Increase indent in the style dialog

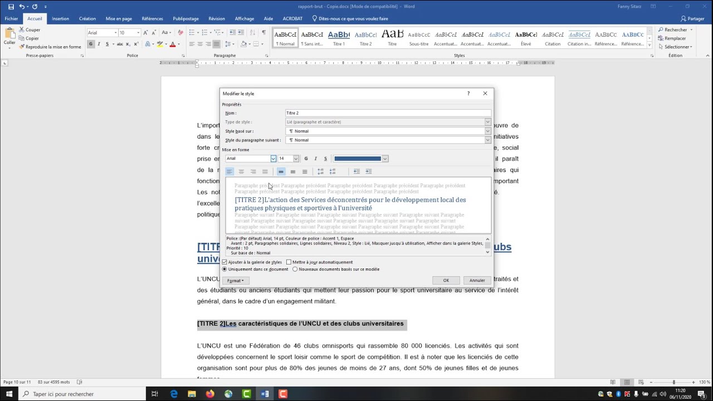coord(368,172)
